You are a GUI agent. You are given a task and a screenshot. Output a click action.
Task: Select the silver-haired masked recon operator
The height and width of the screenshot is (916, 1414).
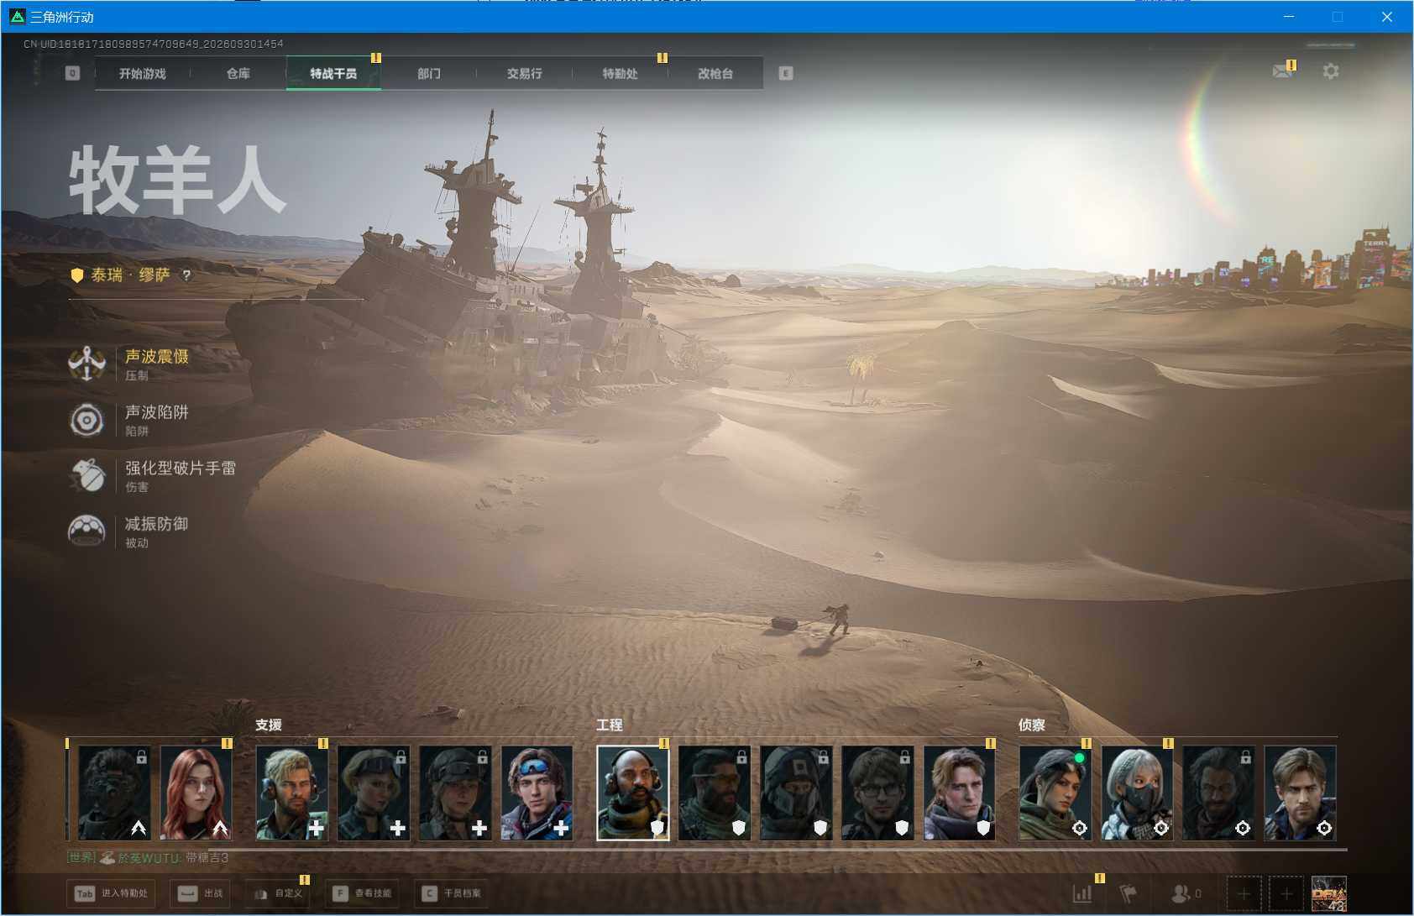click(1137, 793)
